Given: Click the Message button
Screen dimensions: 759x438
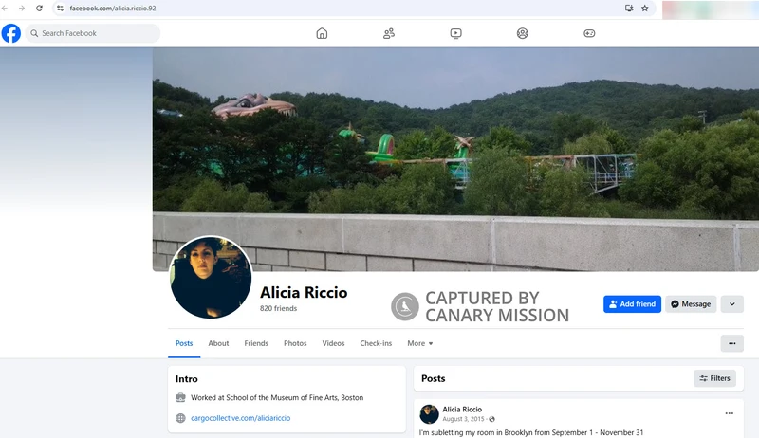Looking at the screenshot, I should 691,304.
